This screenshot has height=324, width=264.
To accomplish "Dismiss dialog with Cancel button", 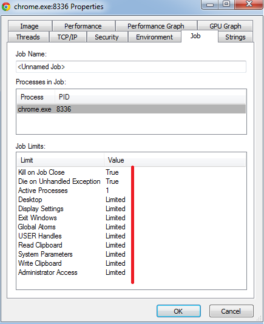I will pyautogui.click(x=231, y=311).
